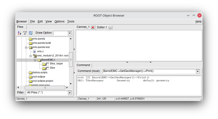Click the tree scroll left arrow
218x119 pixels.
[18, 88]
